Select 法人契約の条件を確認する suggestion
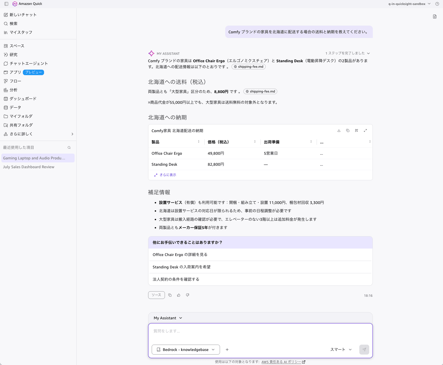 [x=260, y=279]
